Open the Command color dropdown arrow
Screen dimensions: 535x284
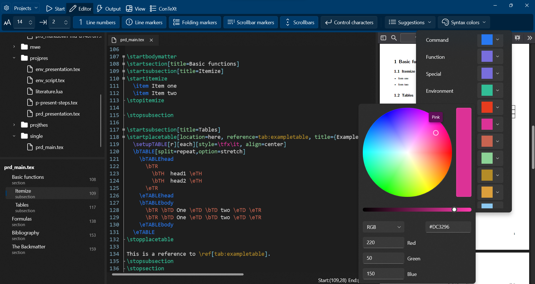(498, 40)
